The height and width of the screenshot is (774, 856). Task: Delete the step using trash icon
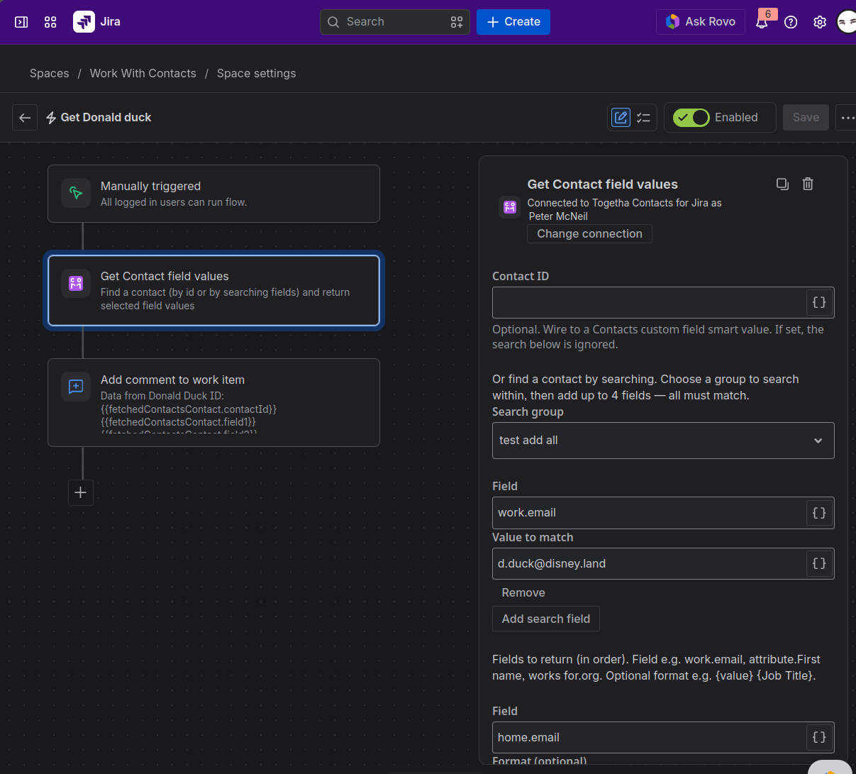(x=808, y=184)
